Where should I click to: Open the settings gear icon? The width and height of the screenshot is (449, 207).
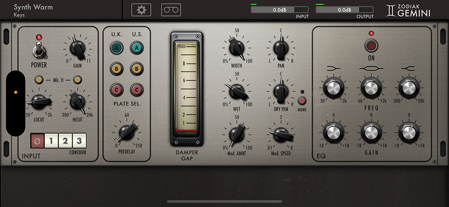coord(140,10)
